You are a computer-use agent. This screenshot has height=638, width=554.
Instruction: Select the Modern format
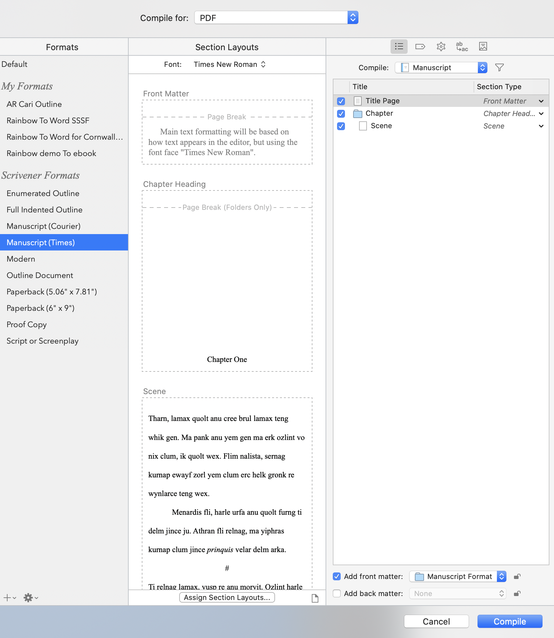tap(64, 259)
